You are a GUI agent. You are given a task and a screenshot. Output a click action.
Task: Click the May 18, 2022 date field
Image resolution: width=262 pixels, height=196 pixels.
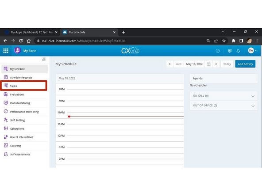(194, 64)
